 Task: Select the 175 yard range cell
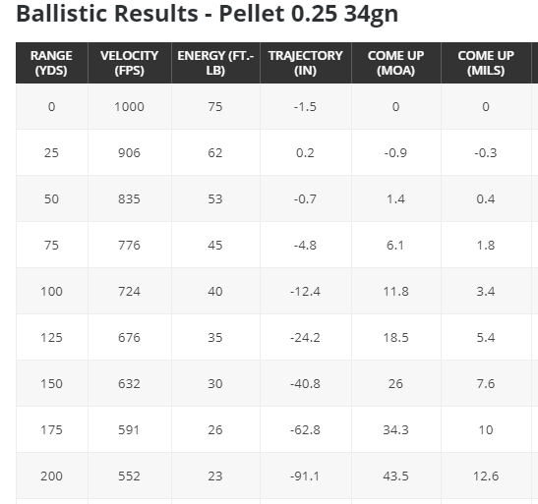pos(51,430)
